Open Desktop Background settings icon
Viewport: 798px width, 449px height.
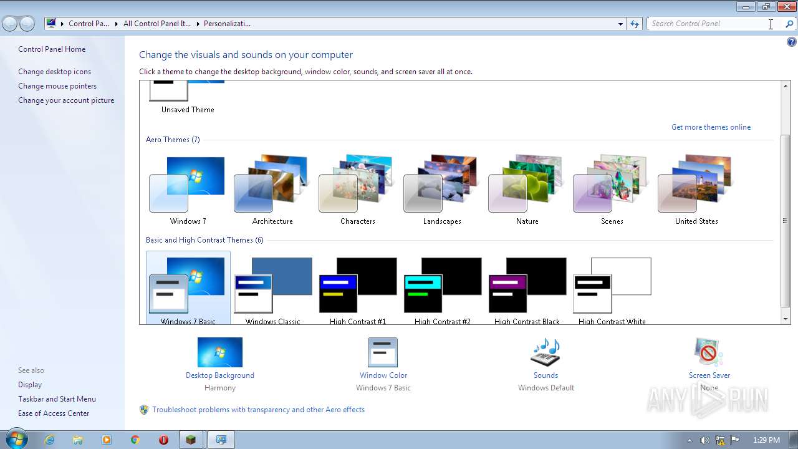[220, 352]
